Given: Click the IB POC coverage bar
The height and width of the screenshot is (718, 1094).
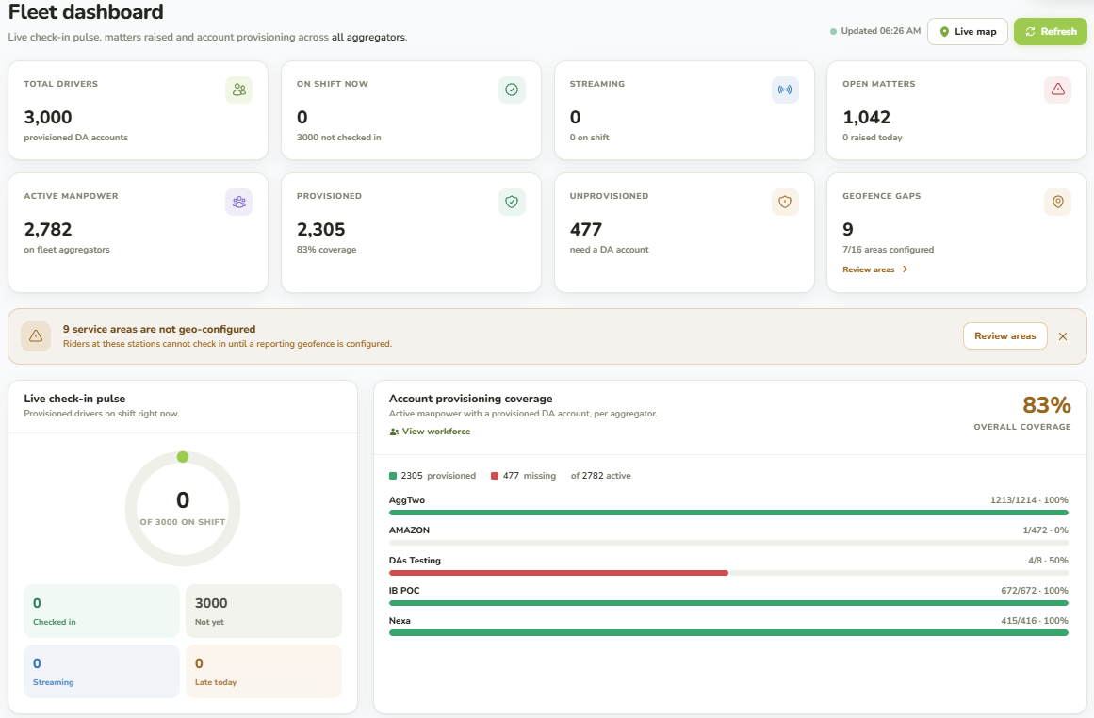Looking at the screenshot, I should (728, 603).
